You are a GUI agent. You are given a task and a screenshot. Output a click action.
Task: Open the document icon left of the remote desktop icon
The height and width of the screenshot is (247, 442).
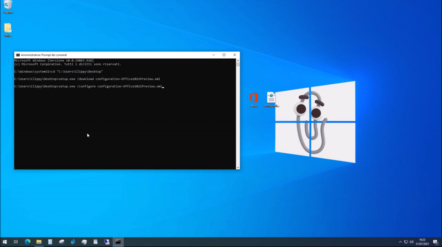[x=95, y=242]
